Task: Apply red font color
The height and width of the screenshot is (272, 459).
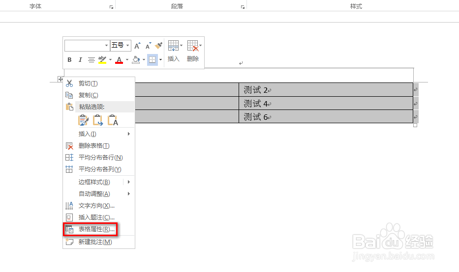Action: tap(119, 60)
